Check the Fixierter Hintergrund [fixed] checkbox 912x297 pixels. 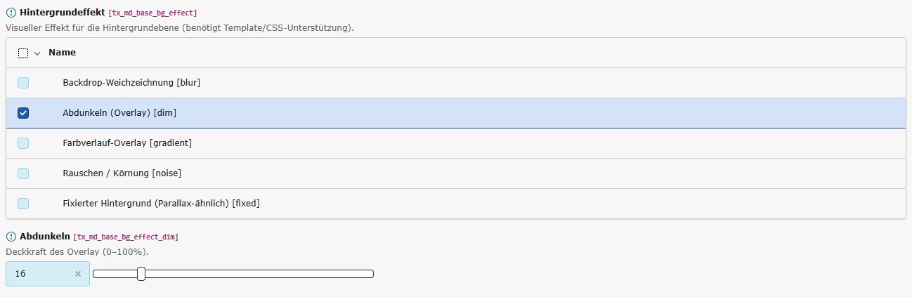click(x=23, y=204)
